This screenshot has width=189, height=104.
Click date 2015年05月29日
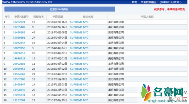[57, 95]
